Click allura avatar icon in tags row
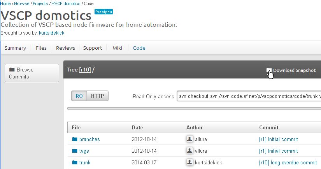The image size is (321, 169). click(x=190, y=151)
